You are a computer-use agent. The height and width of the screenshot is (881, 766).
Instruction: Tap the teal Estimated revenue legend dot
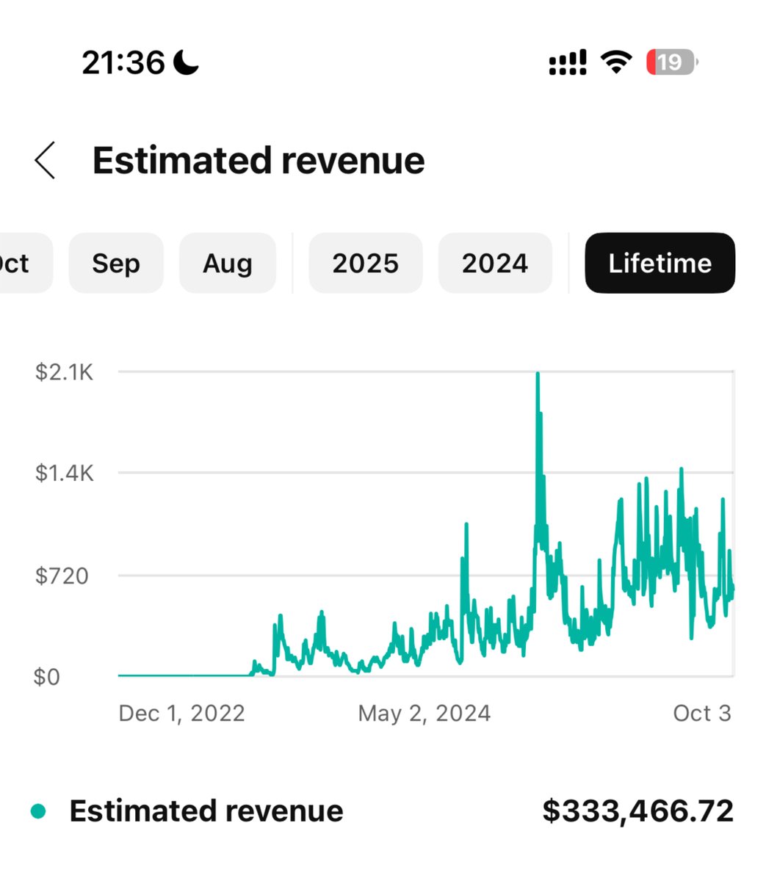38,811
